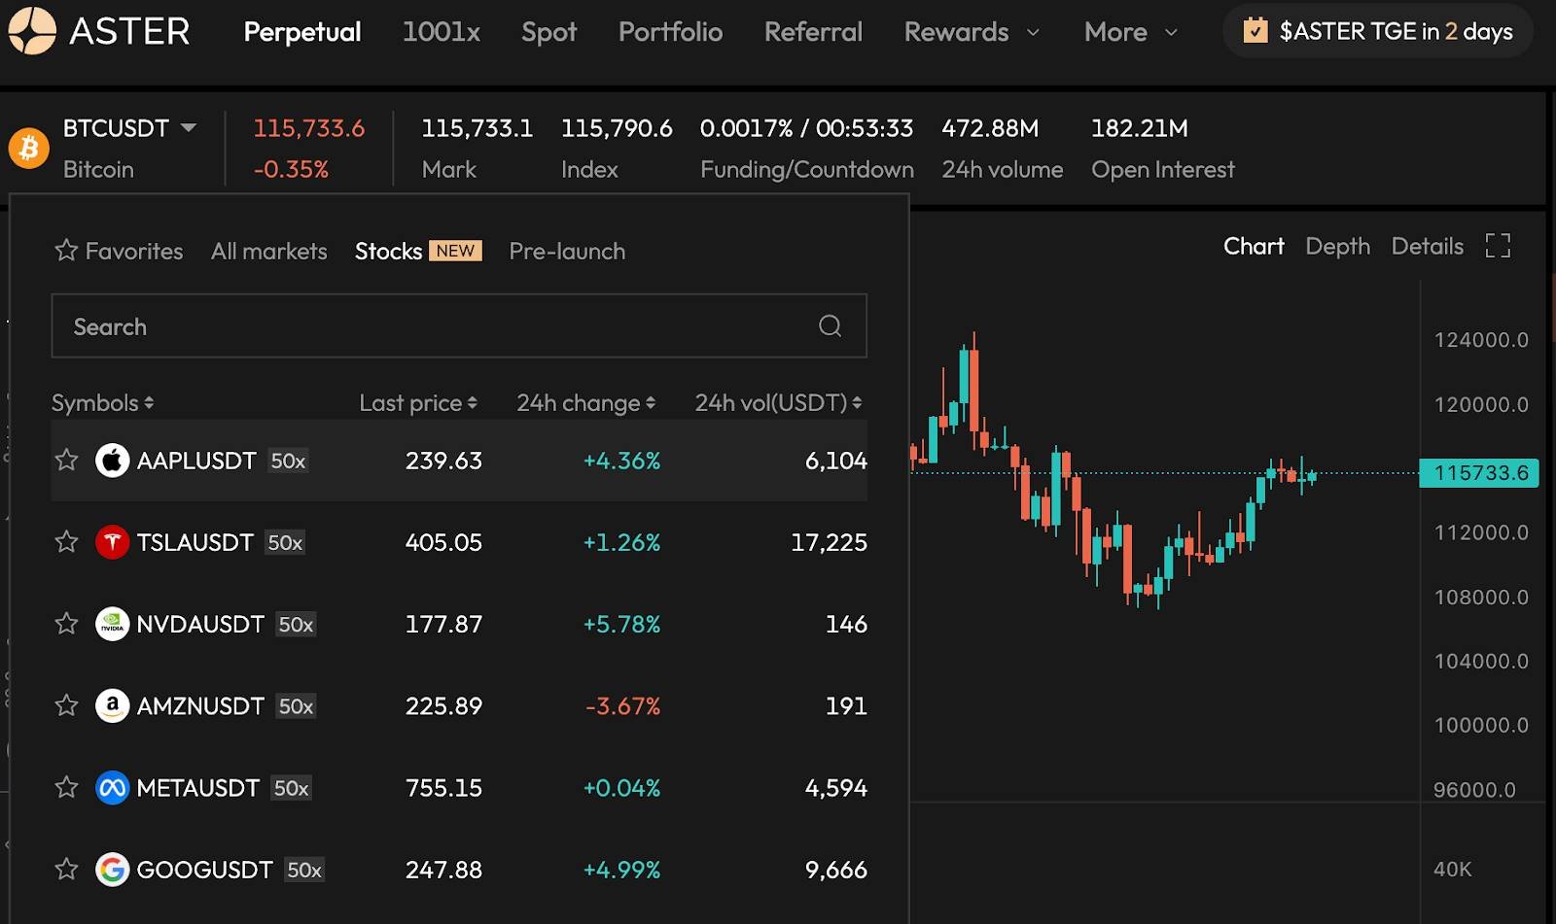Open the Depth chart tab
The height and width of the screenshot is (924, 1556).
(x=1337, y=247)
